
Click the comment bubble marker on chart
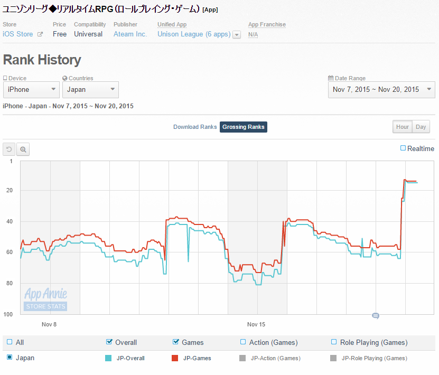coord(376,316)
